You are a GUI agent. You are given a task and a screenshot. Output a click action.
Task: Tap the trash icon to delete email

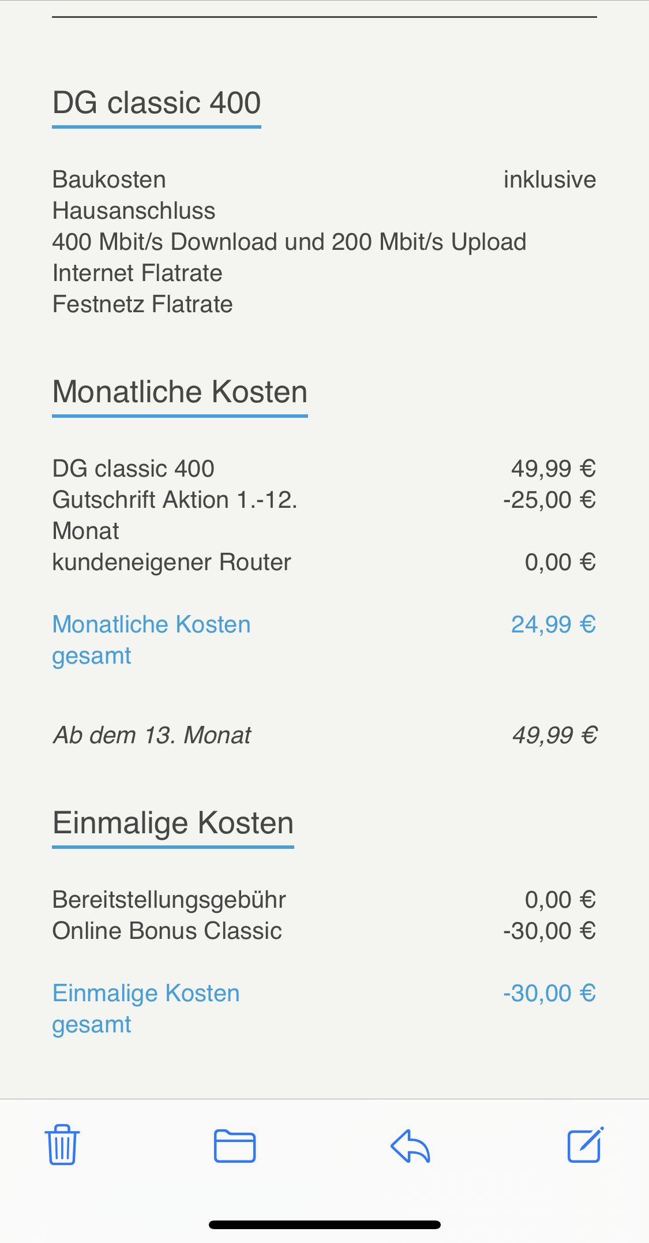coord(62,1145)
